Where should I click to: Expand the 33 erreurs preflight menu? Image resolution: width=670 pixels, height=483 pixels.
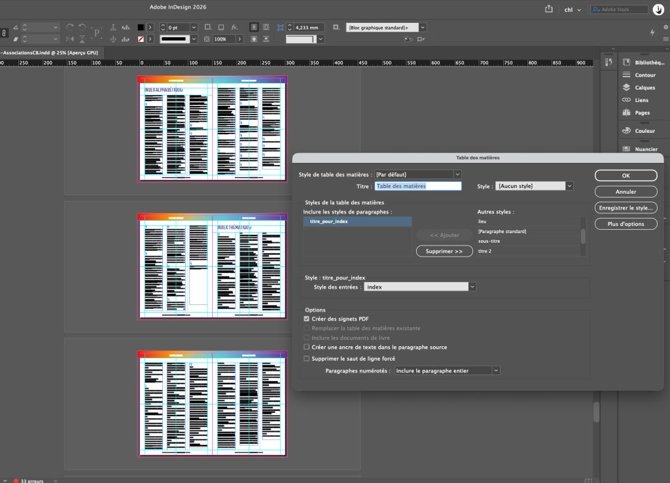(x=55, y=480)
